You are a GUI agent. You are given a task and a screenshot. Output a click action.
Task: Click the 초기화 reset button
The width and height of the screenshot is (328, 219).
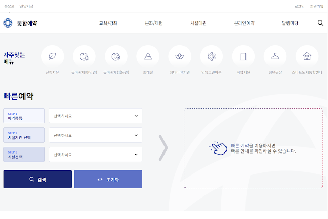click(108, 179)
